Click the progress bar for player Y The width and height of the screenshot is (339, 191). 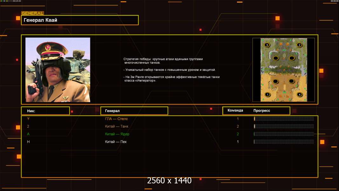tap(284, 119)
